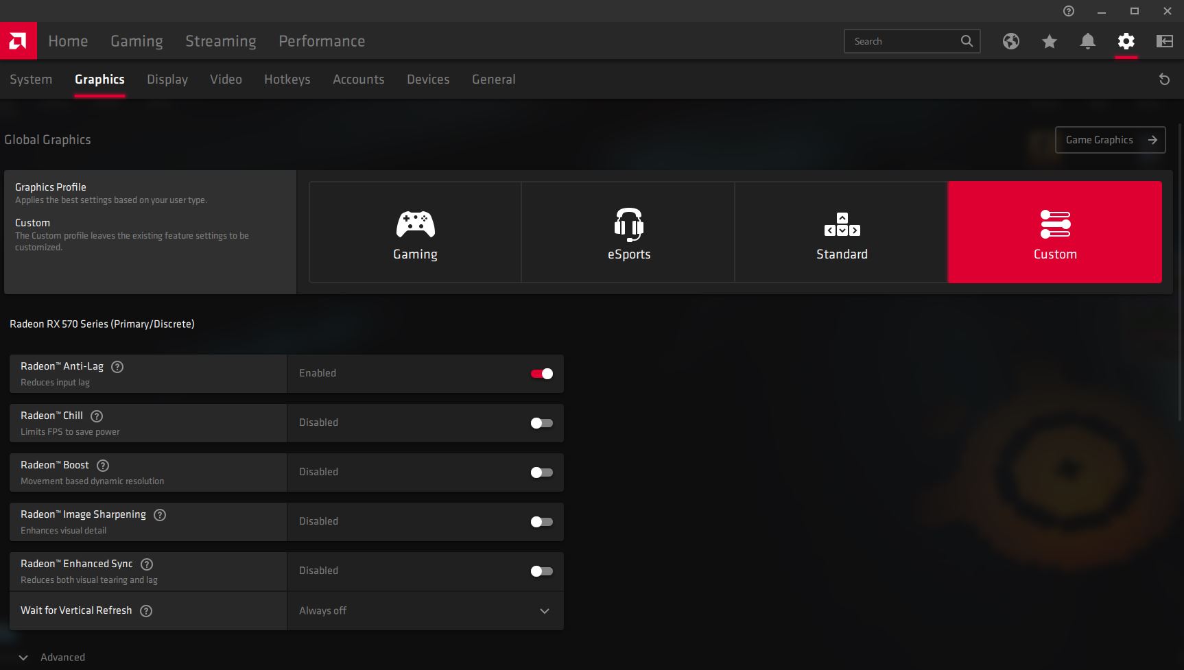Disable the Radeon Anti-Lag toggle
1184x670 pixels.
[542, 374]
